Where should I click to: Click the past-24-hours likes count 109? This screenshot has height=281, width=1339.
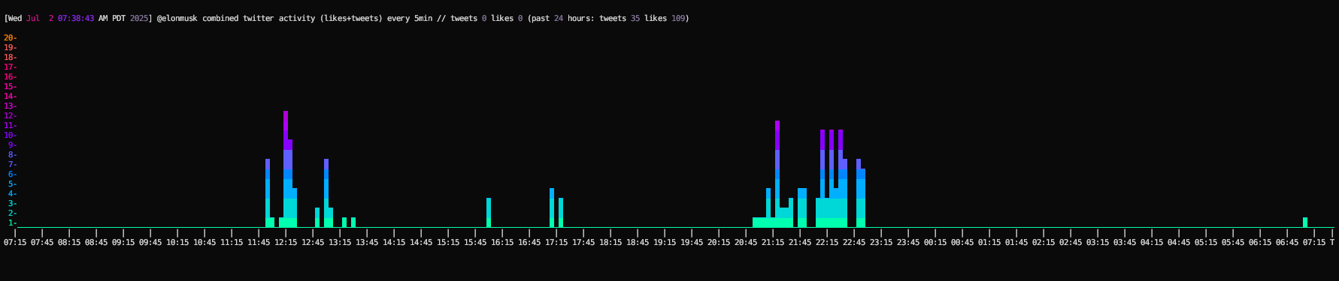pos(678,19)
